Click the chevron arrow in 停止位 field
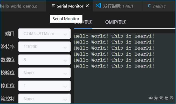Image resolution: width=176 pixels, height=104 pixels. 65,87
